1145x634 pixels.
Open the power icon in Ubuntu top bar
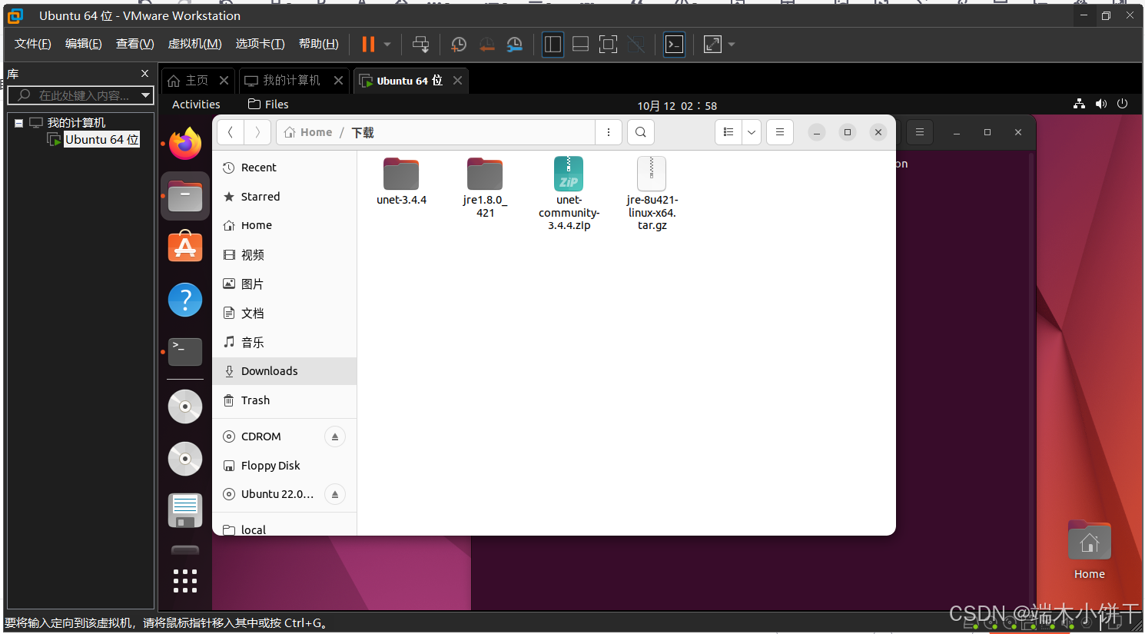1123,104
